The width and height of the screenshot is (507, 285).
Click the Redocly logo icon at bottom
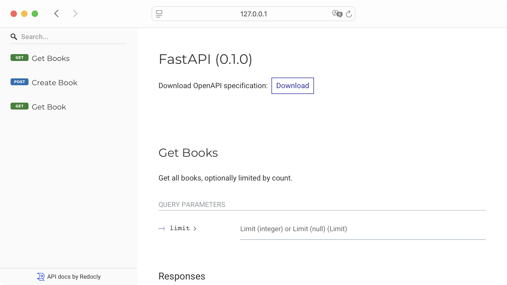[41, 277]
